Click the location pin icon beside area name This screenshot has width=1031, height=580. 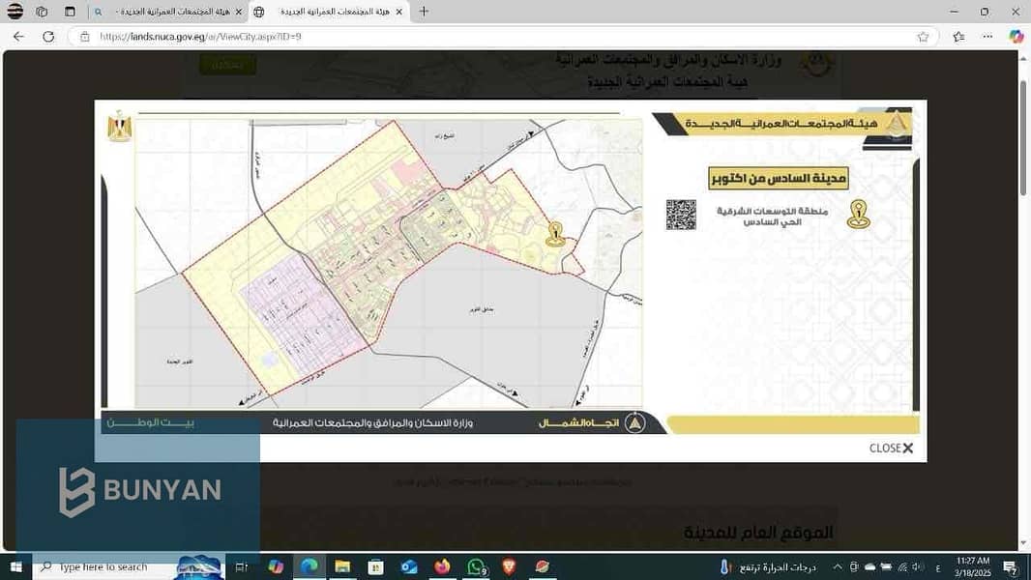pos(859,215)
